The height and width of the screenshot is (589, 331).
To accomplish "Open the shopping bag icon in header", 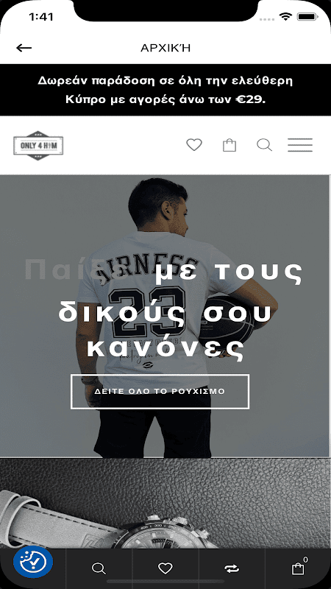I will 229,145.
